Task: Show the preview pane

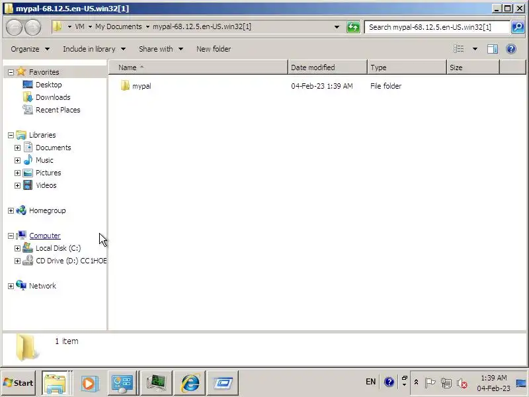Action: (493, 49)
